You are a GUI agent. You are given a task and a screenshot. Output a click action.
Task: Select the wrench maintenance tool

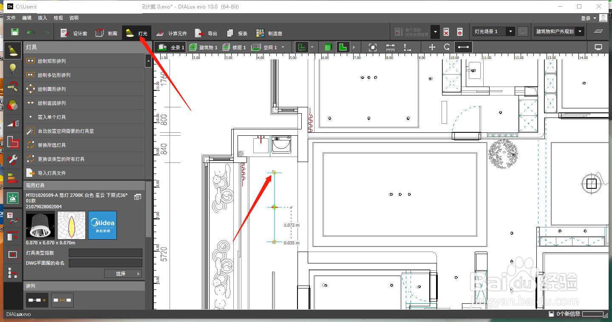click(x=13, y=160)
